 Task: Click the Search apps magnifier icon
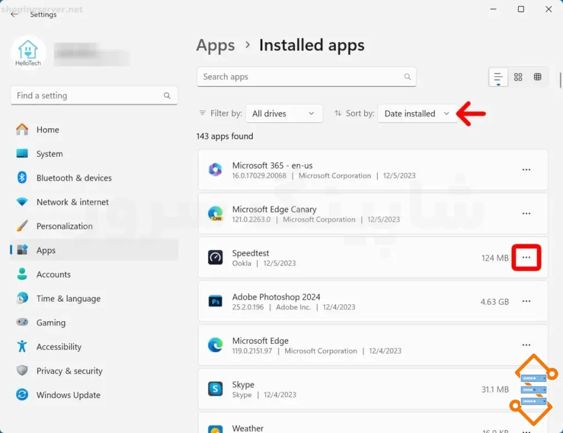(407, 76)
